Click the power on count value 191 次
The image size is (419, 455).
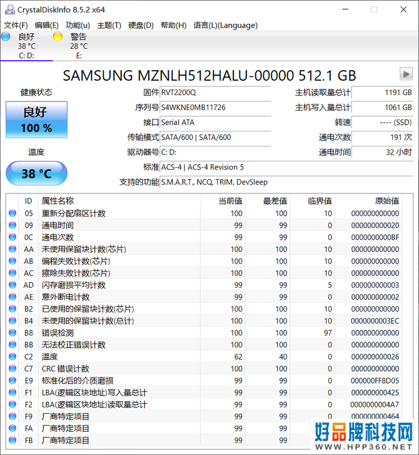[382, 138]
